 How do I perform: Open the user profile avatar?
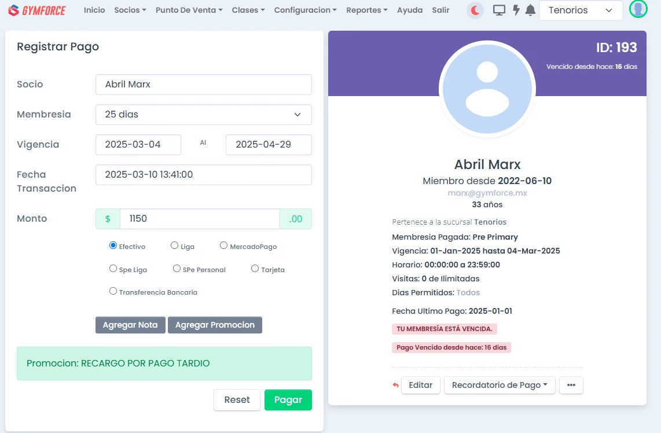(638, 9)
